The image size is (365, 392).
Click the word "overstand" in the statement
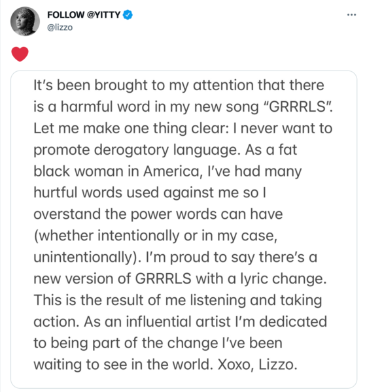[67, 214]
